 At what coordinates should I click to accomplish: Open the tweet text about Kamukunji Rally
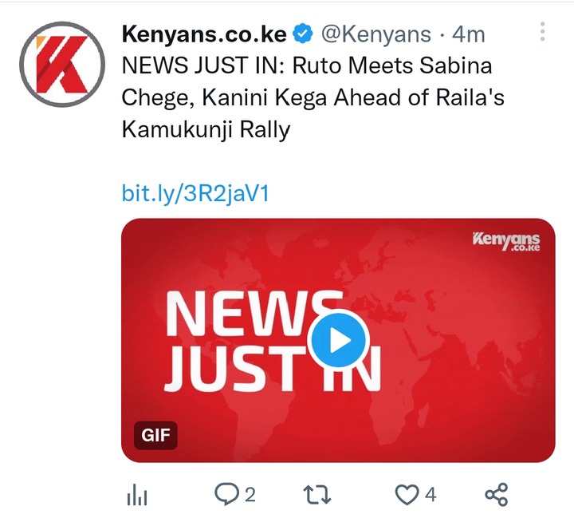(x=313, y=97)
